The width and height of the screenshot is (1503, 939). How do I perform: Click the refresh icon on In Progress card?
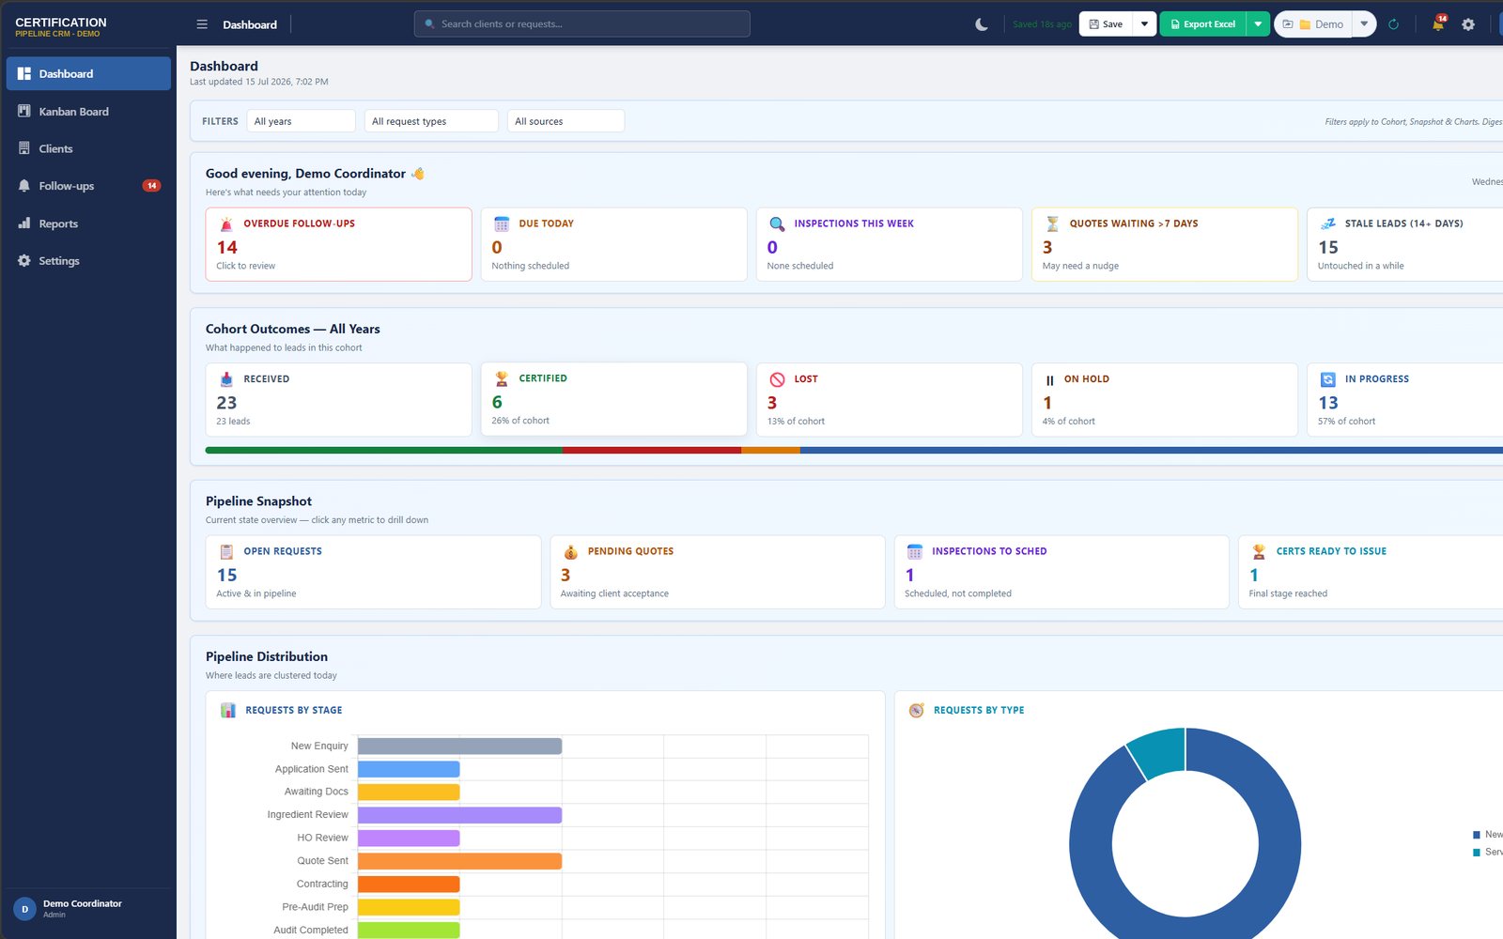point(1327,379)
